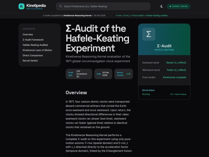Click the Kernel status 'Running' text

(146, 94)
